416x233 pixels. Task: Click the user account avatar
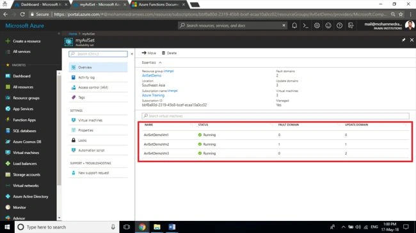click(x=410, y=26)
